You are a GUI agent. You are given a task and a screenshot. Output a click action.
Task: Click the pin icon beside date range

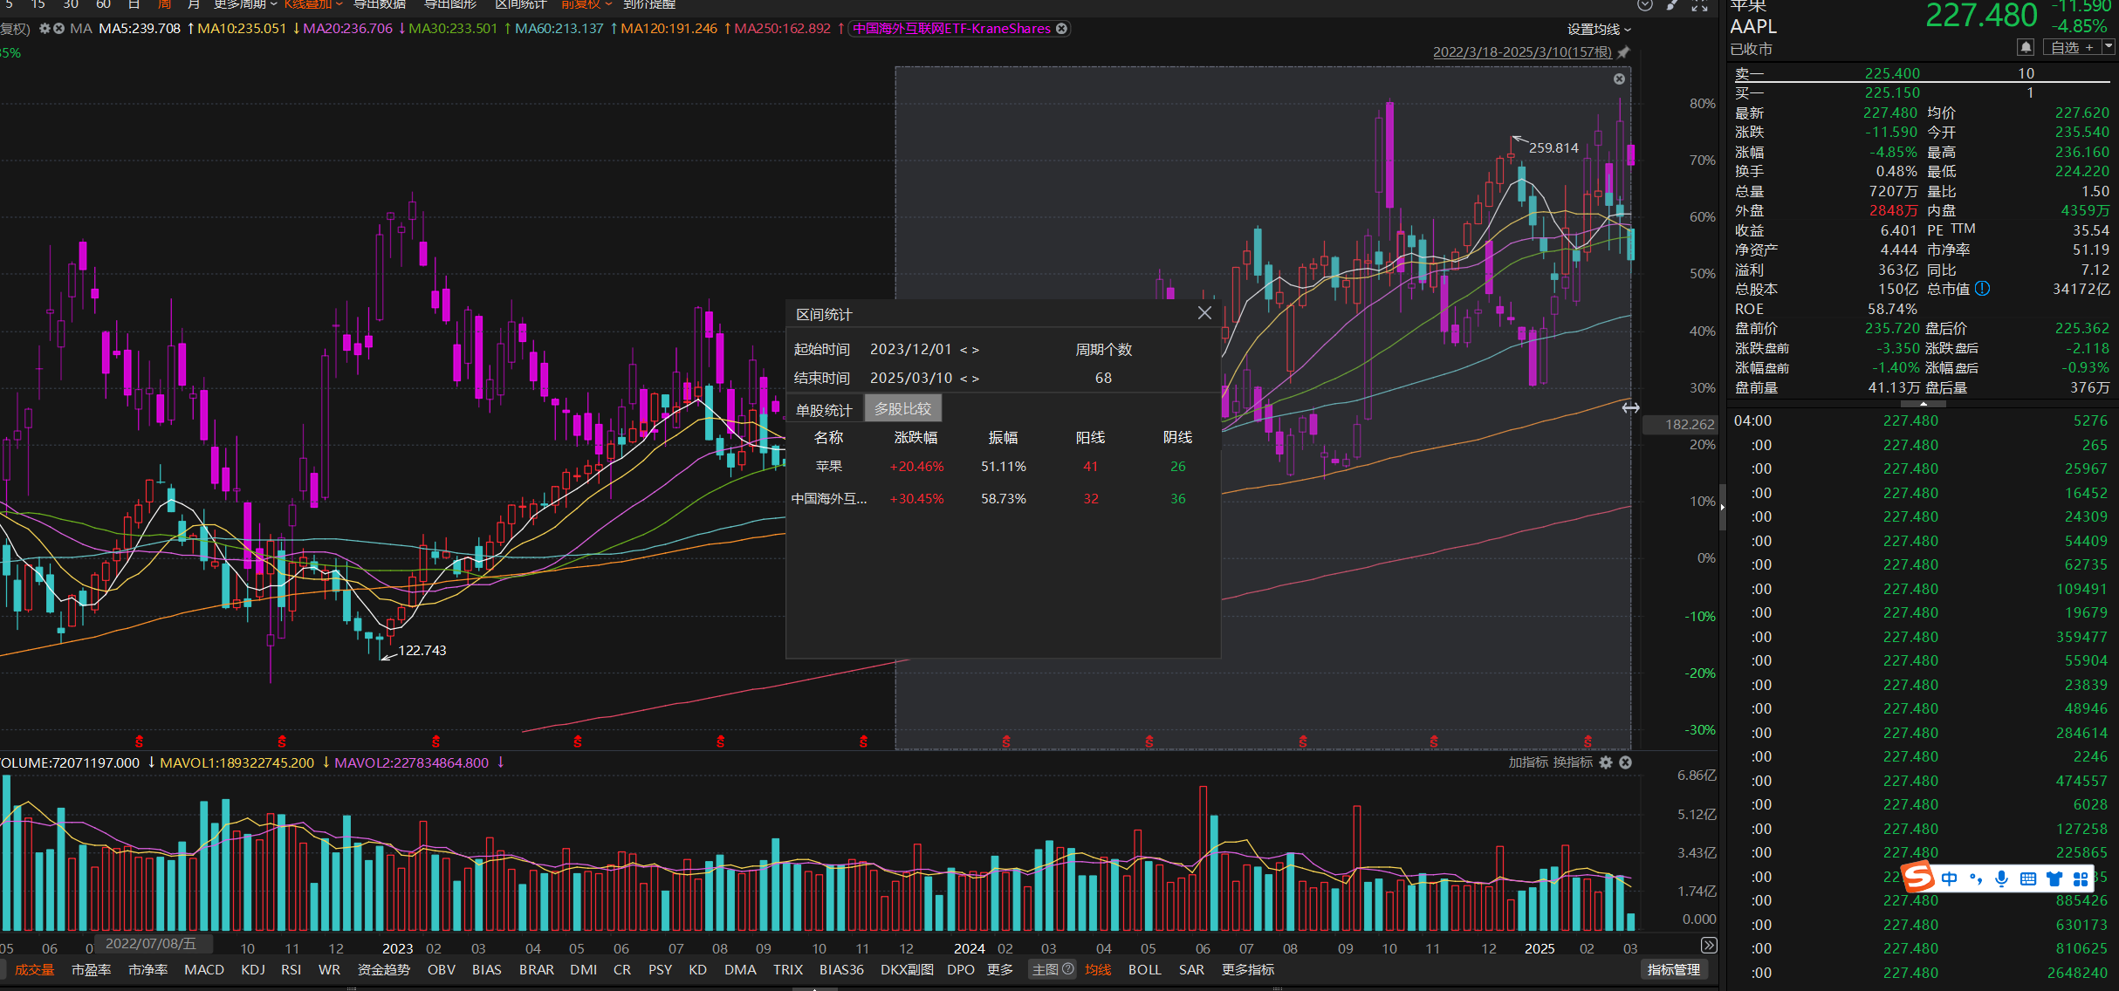point(1623,52)
